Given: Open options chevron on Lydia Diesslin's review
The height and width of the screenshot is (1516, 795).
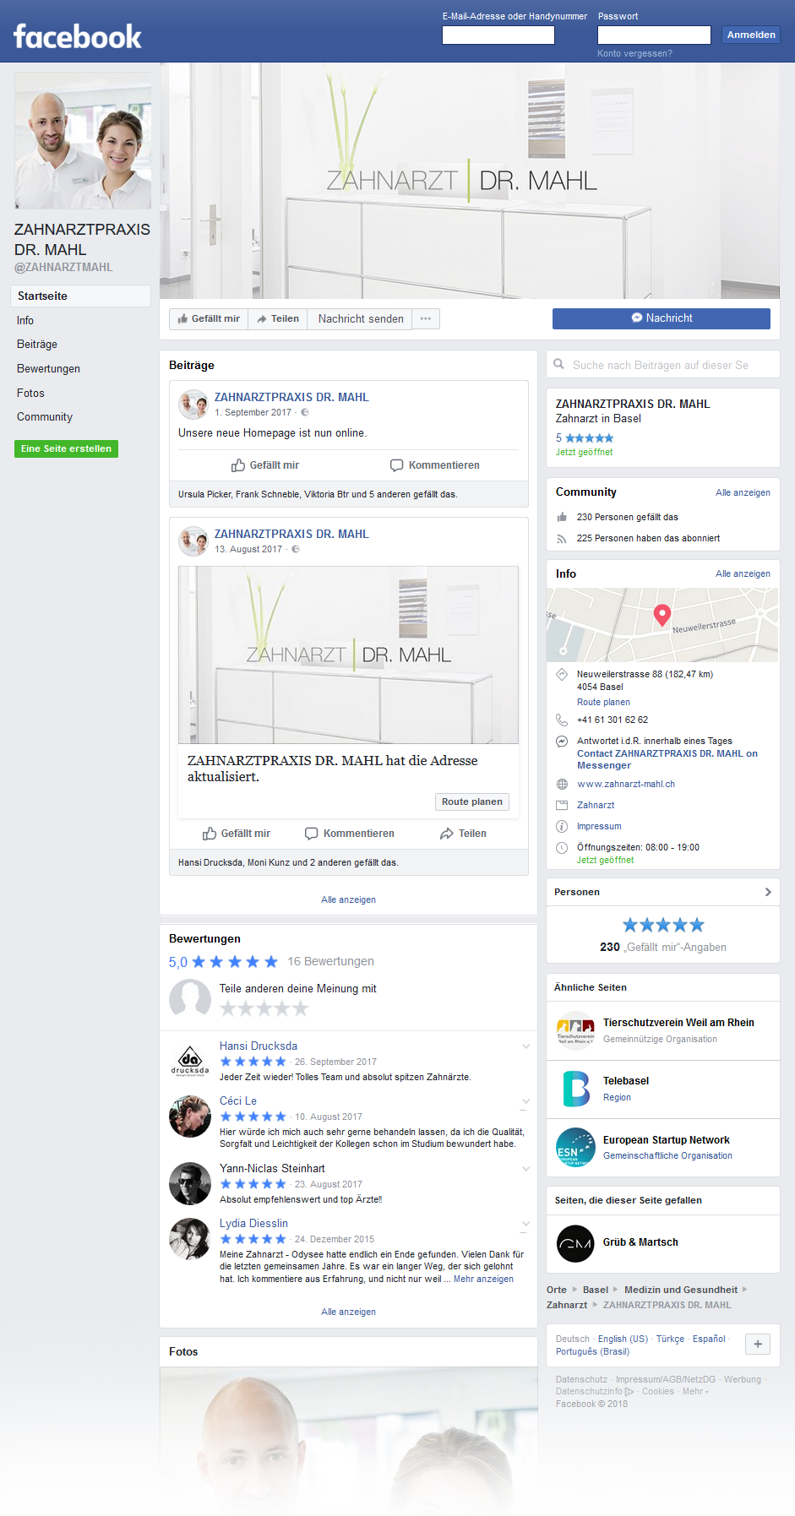Looking at the screenshot, I should [x=526, y=1224].
